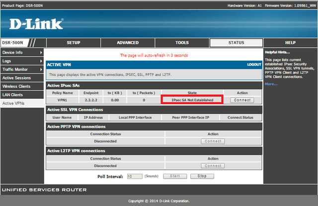Click Active SSL VPN Connections header
The image size is (318, 206).
[154, 110]
